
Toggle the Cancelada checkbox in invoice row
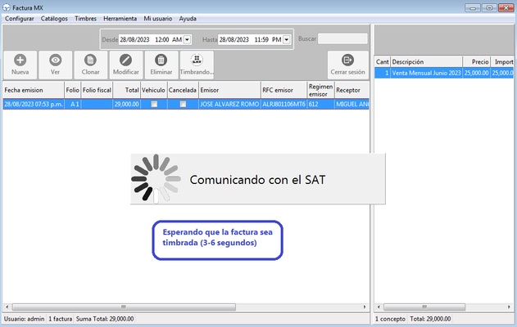click(183, 105)
